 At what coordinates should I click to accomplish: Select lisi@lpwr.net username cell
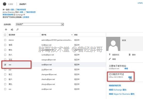coord(46,45)
